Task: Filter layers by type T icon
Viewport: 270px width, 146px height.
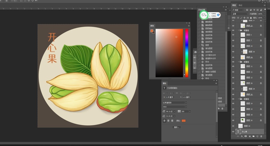Action: (254, 10)
